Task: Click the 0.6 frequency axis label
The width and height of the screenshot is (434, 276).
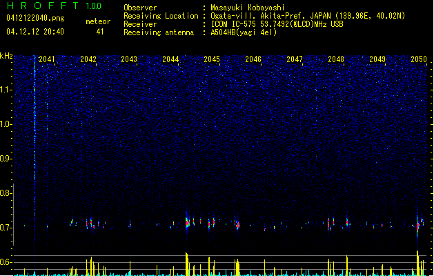Action: [6, 262]
